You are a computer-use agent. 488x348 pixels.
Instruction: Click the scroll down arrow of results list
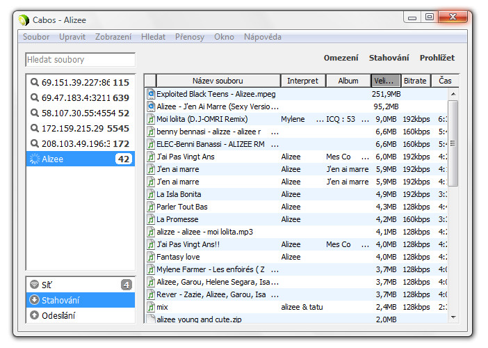[x=453, y=317]
